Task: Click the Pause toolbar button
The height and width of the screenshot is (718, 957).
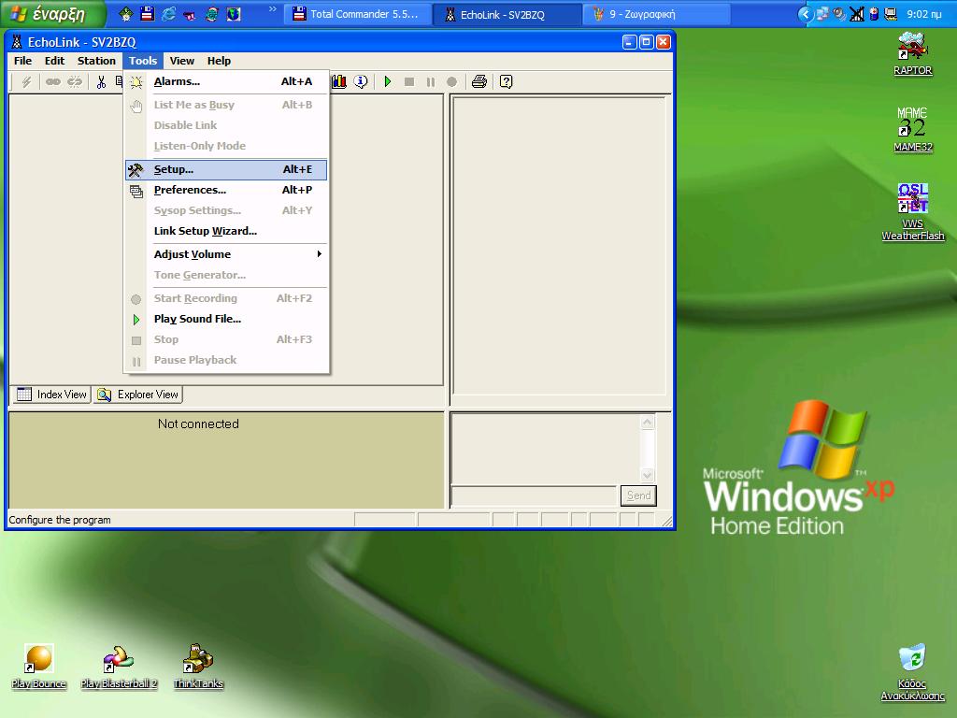Action: [430, 82]
